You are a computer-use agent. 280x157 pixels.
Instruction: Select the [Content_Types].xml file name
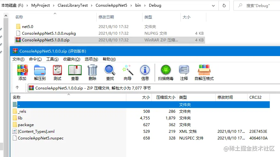click(36, 132)
